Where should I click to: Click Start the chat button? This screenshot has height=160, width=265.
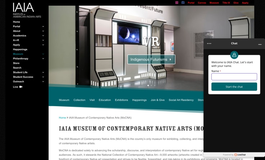point(234,86)
